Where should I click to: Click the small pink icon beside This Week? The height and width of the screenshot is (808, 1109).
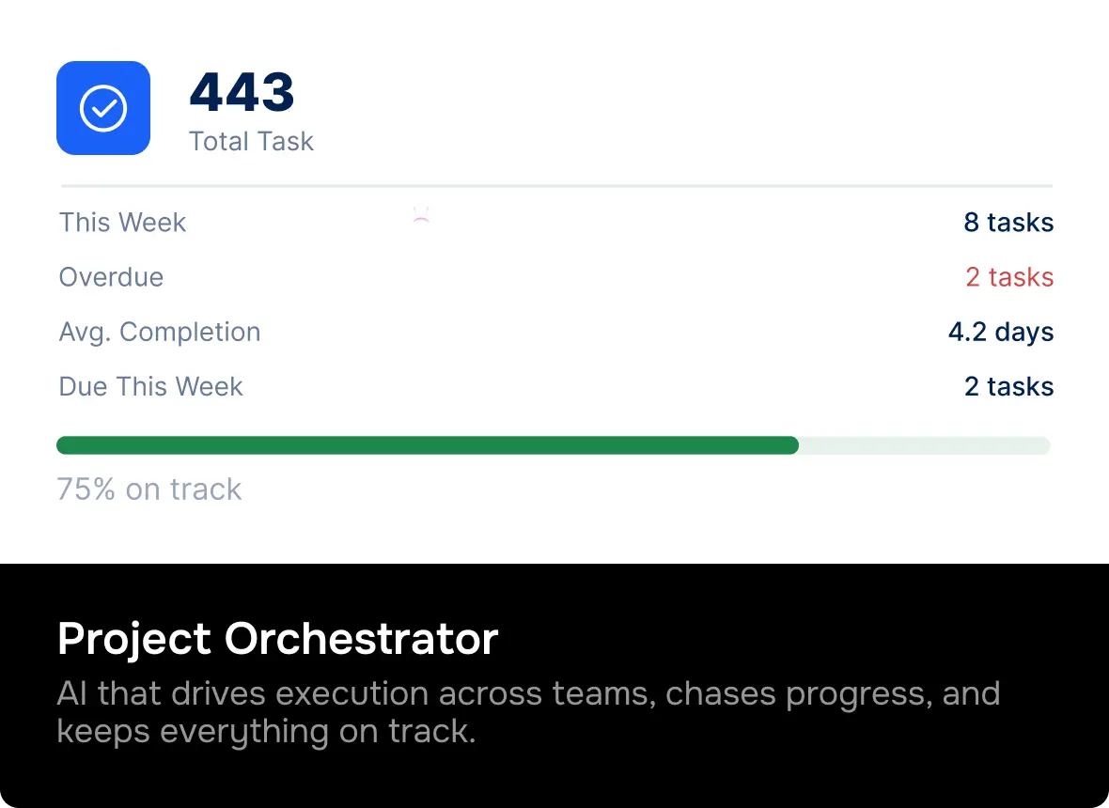click(x=421, y=214)
